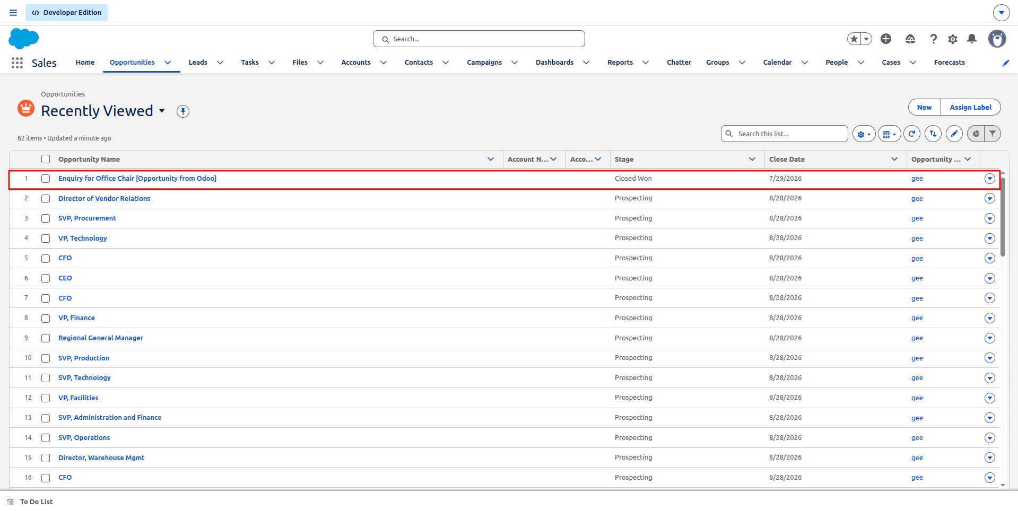Expand the Dashboards tab chevron menu

point(586,63)
